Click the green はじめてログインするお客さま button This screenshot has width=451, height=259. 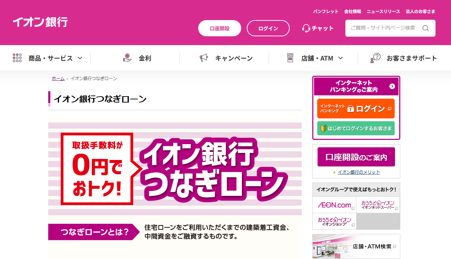click(356, 128)
